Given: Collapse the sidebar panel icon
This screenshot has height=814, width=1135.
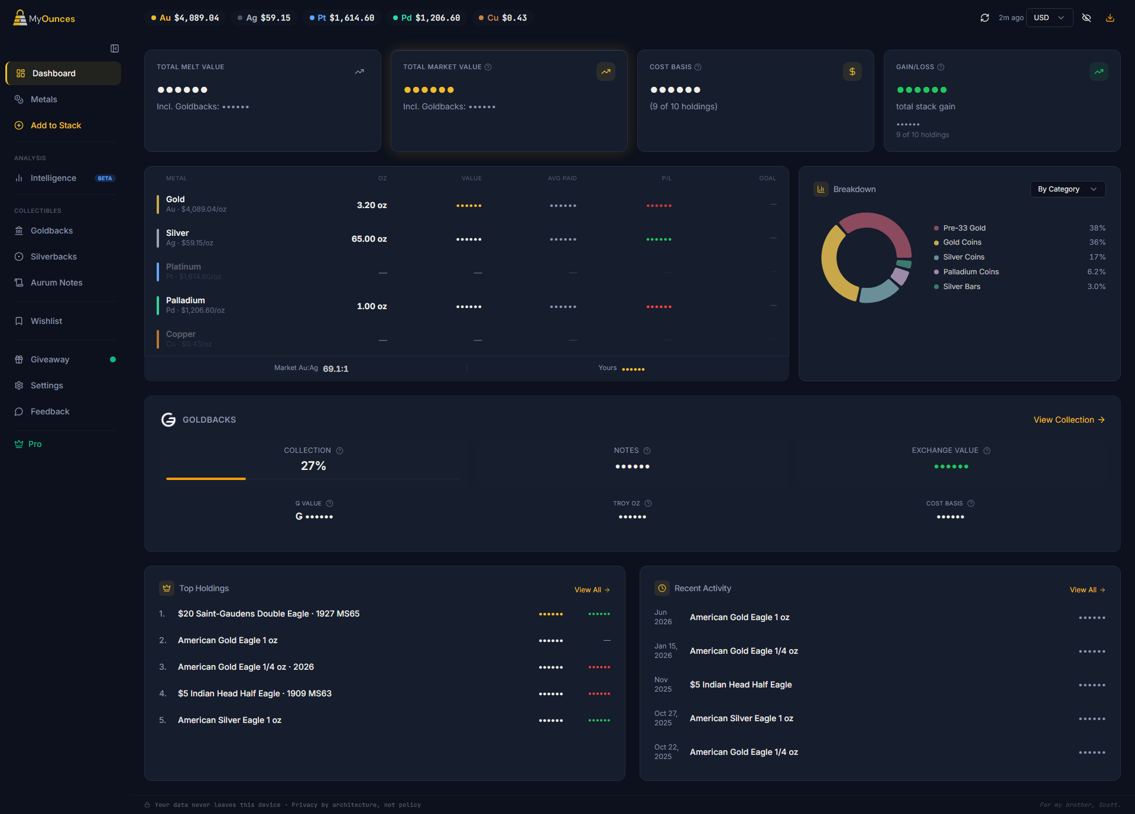Looking at the screenshot, I should (115, 48).
